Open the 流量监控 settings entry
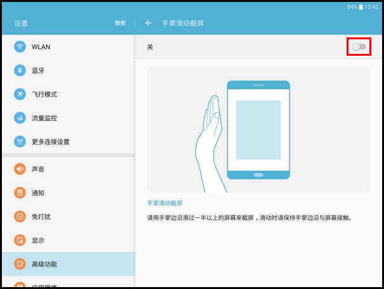Screen dimensions: 384x289 68,118
